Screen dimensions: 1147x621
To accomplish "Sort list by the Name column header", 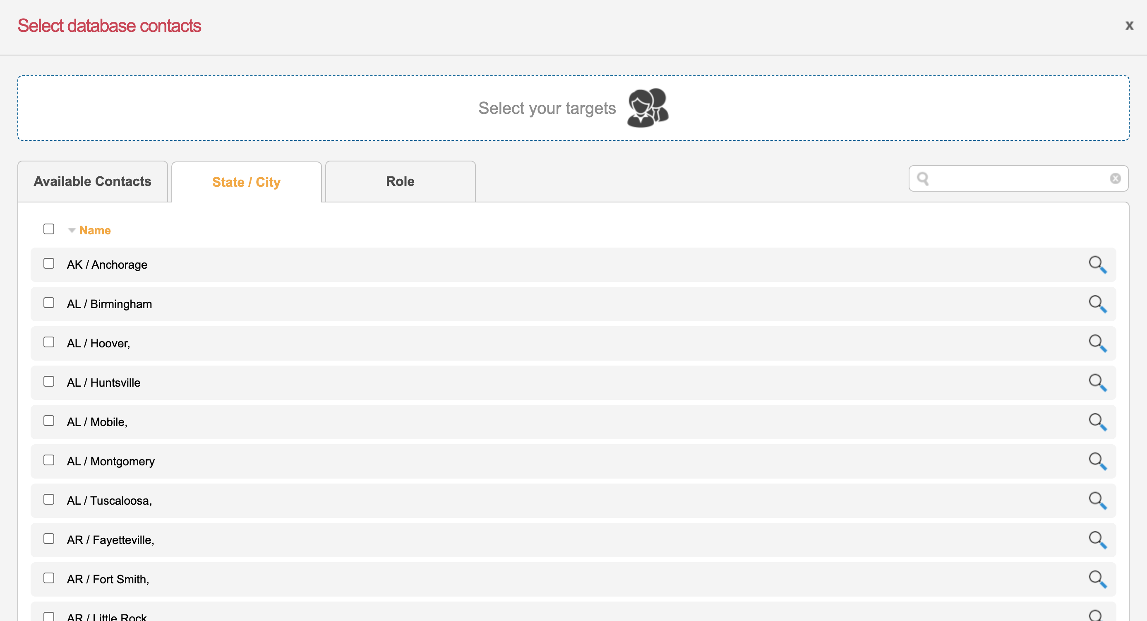I will point(95,230).
